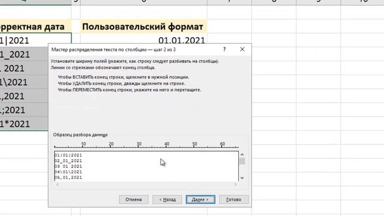Click preview row 02_01_2021
The image size is (384, 216).
(x=68, y=161)
